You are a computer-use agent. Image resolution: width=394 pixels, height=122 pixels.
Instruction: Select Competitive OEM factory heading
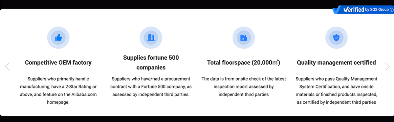58,62
